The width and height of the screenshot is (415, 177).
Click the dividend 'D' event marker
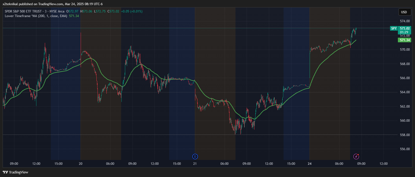[195, 156]
